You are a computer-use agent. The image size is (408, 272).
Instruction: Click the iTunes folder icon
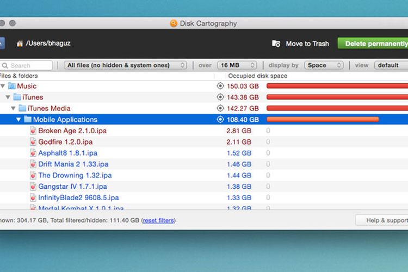click(17, 97)
